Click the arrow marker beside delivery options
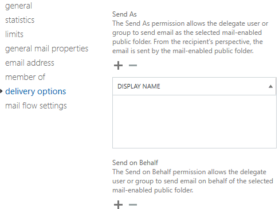Viewport: 279px width, 209px height. [1, 91]
